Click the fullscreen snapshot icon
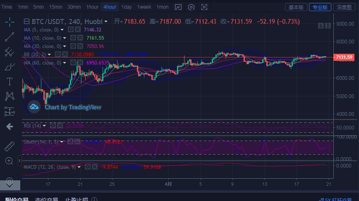This screenshot has width=359, height=201. click(204, 7)
